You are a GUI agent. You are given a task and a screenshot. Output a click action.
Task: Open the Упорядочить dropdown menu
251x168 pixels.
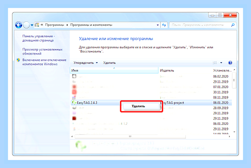(86, 63)
